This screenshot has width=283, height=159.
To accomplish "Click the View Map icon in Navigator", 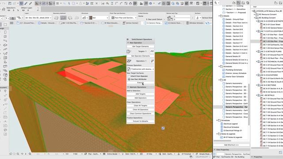I will click(x=239, y=3).
